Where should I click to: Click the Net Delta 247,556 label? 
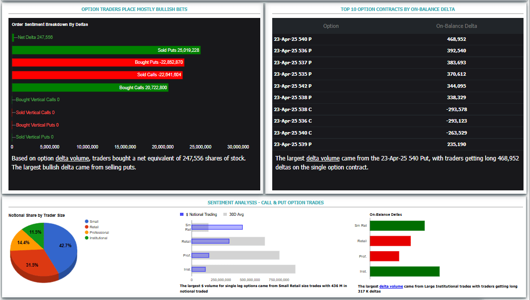click(x=35, y=37)
